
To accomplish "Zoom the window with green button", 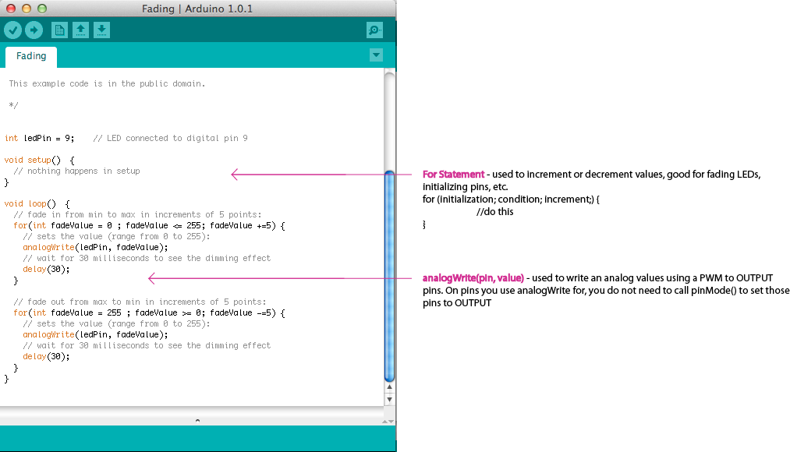I will pos(42,9).
